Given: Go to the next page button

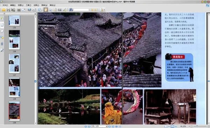Looking at the screenshot, I should pyautogui.click(x=110, y=126).
